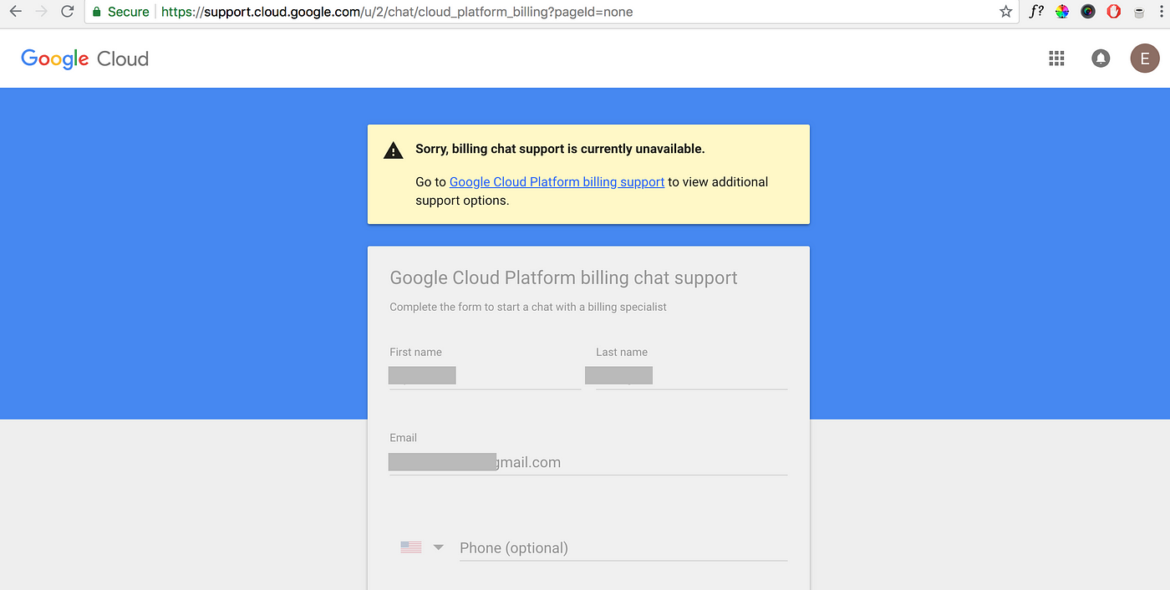Open the notifications bell
Screen dimensions: 1170x590
click(x=1101, y=58)
